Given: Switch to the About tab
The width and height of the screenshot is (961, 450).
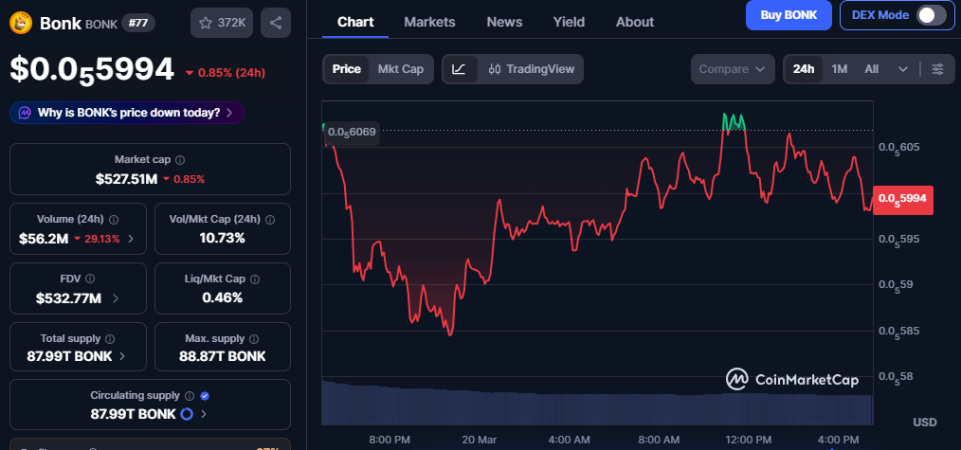Looking at the screenshot, I should click(635, 22).
